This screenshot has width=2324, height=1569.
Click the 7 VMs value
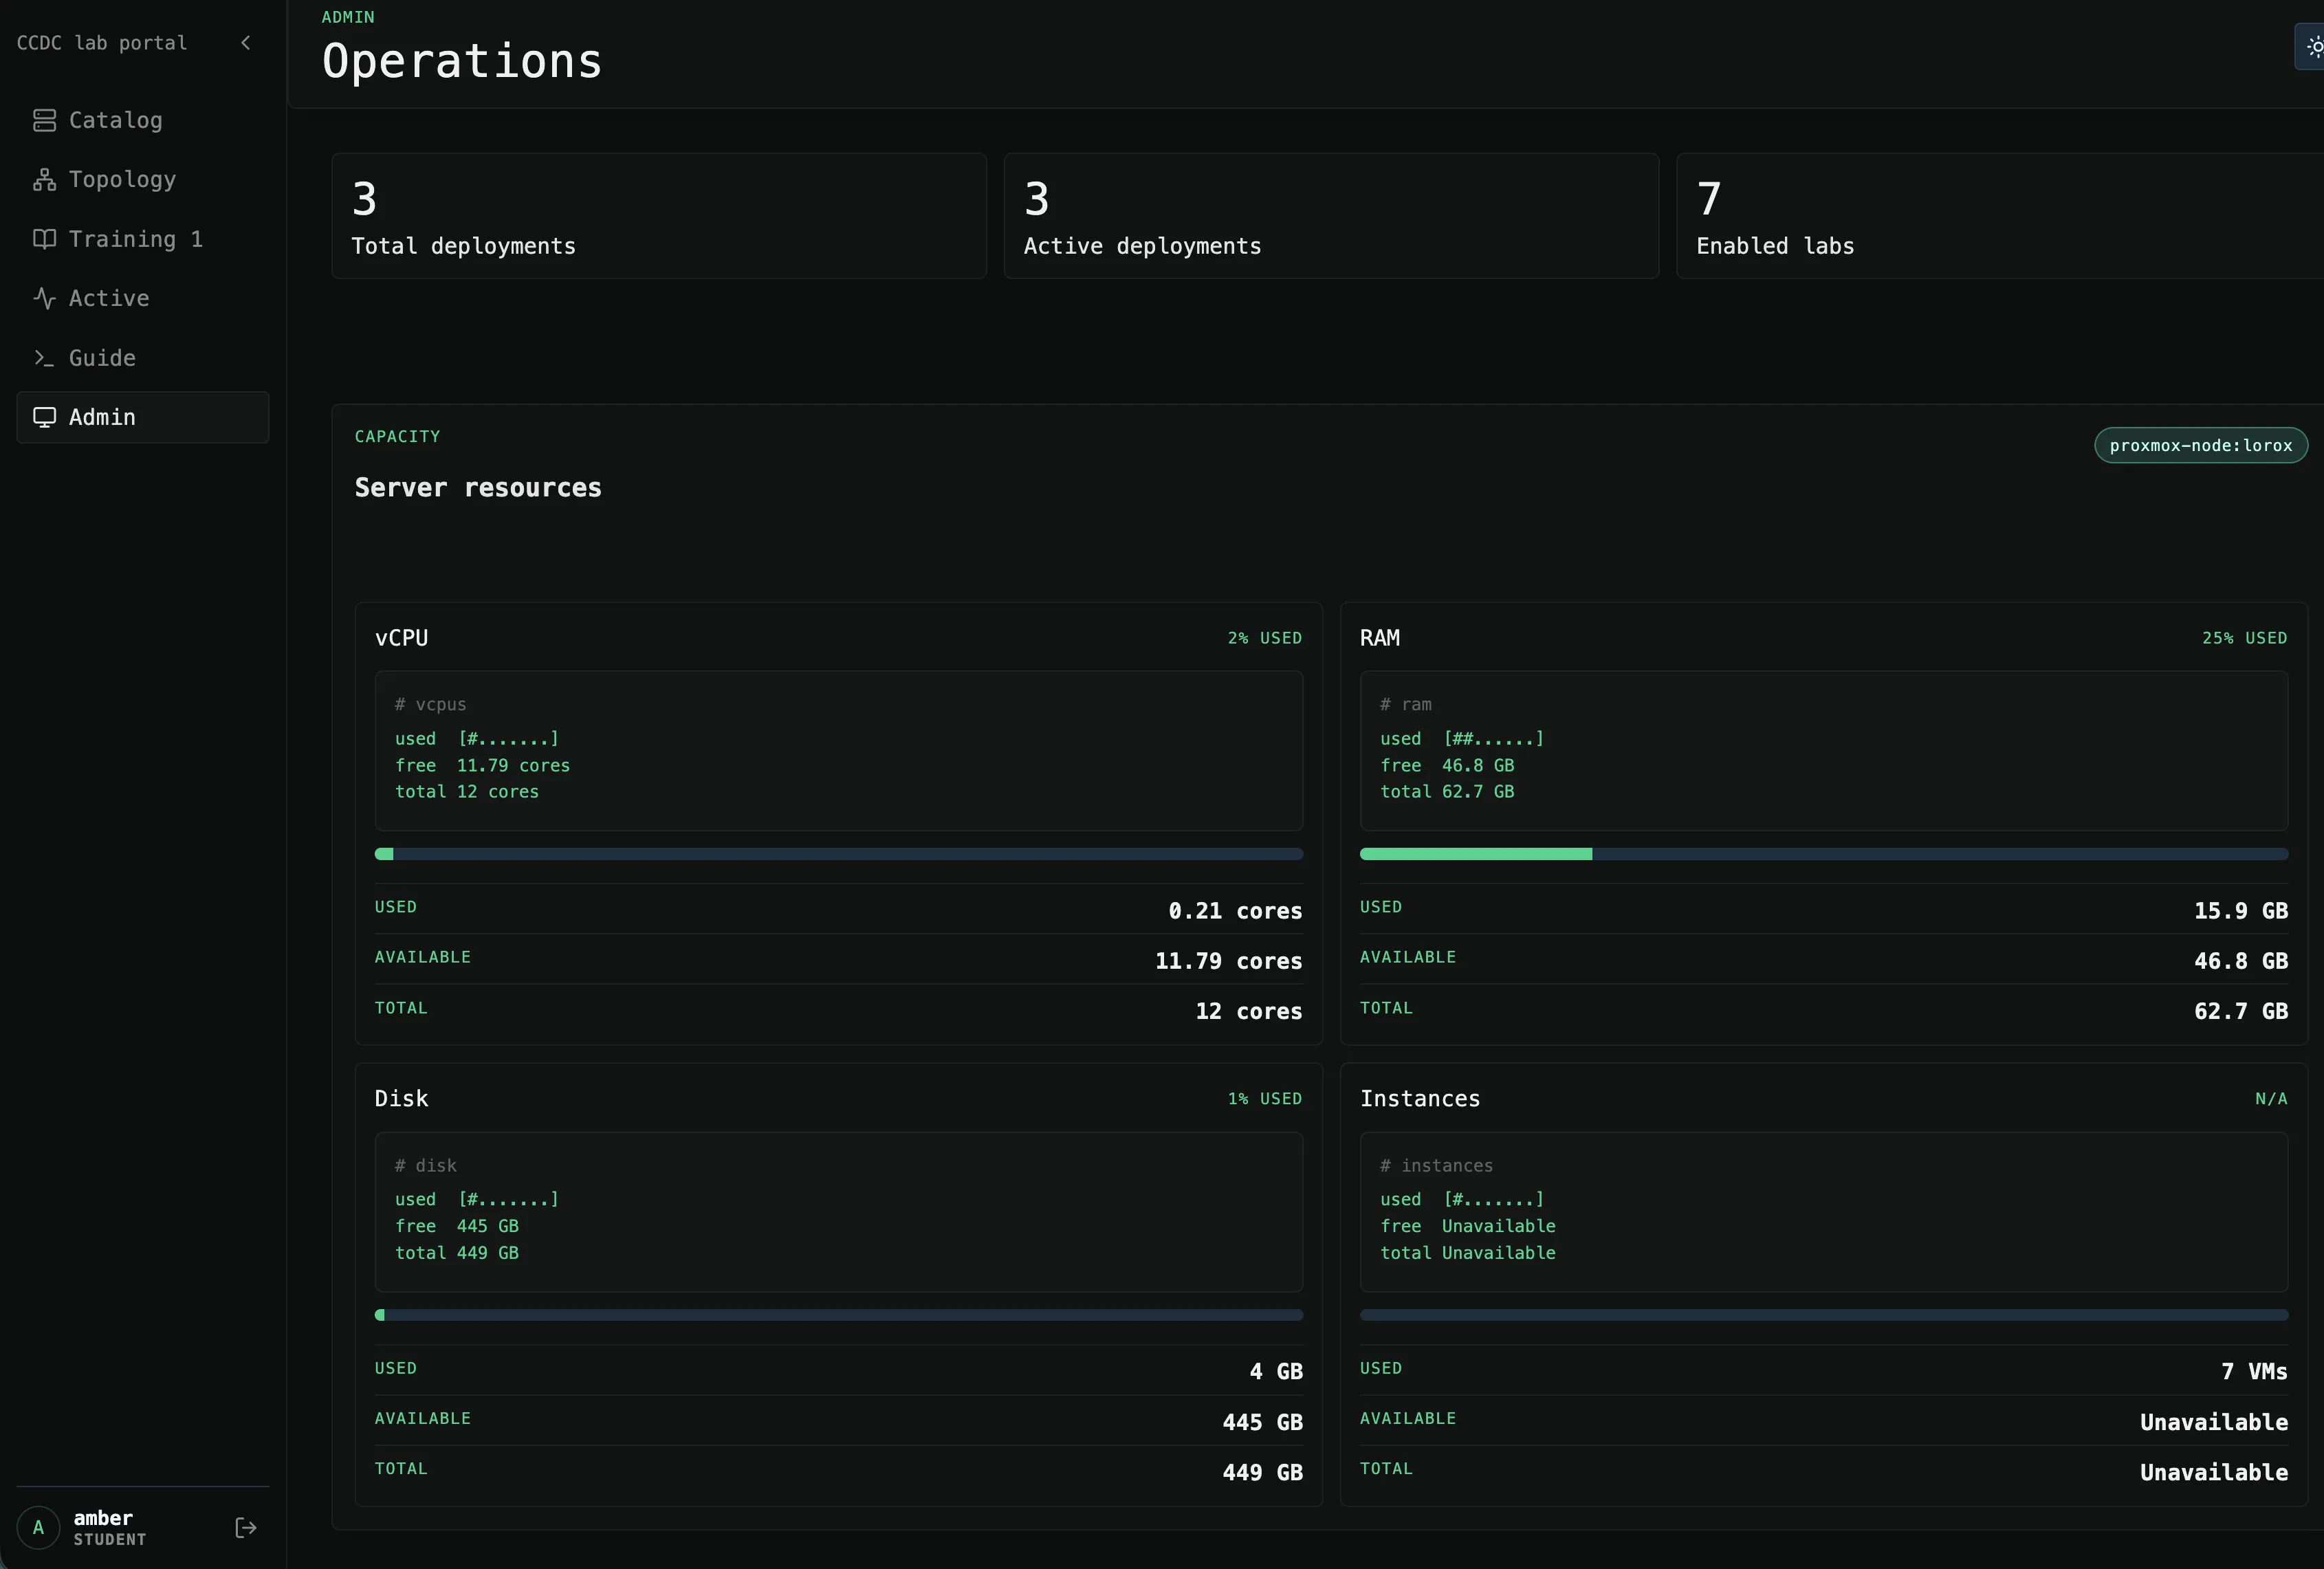click(x=2254, y=1371)
